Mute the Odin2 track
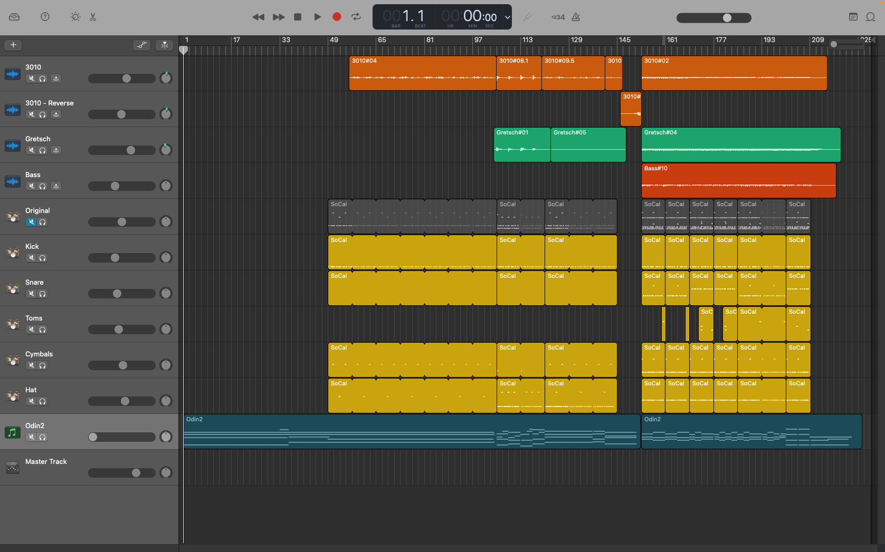The width and height of the screenshot is (885, 552). pos(32,437)
